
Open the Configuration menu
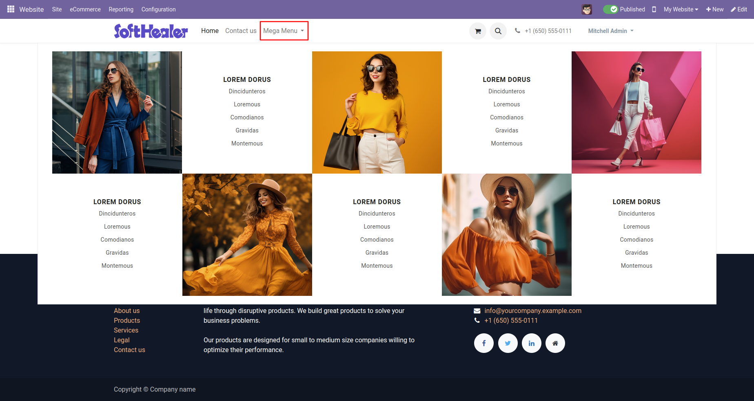[x=158, y=9]
